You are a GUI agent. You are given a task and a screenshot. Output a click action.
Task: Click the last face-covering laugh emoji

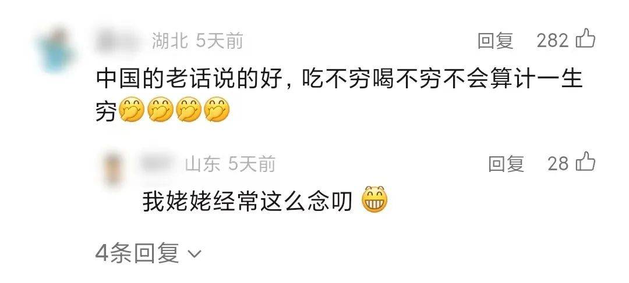[x=217, y=109]
